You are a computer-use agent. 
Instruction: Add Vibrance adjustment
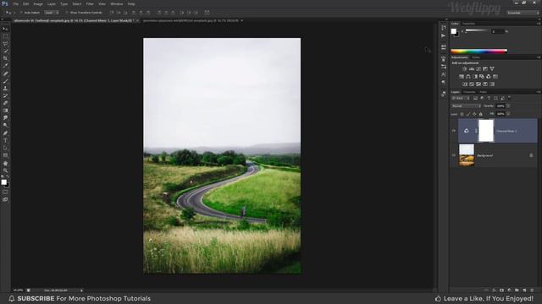(492, 69)
